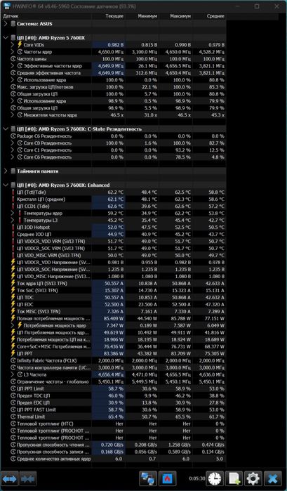Open the fan control icon
The image size is (287, 491).
click(x=168, y=479)
